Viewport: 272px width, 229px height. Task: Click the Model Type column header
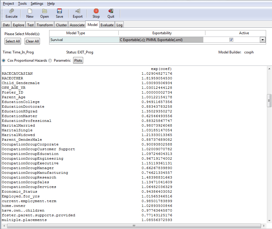[x=76, y=33]
